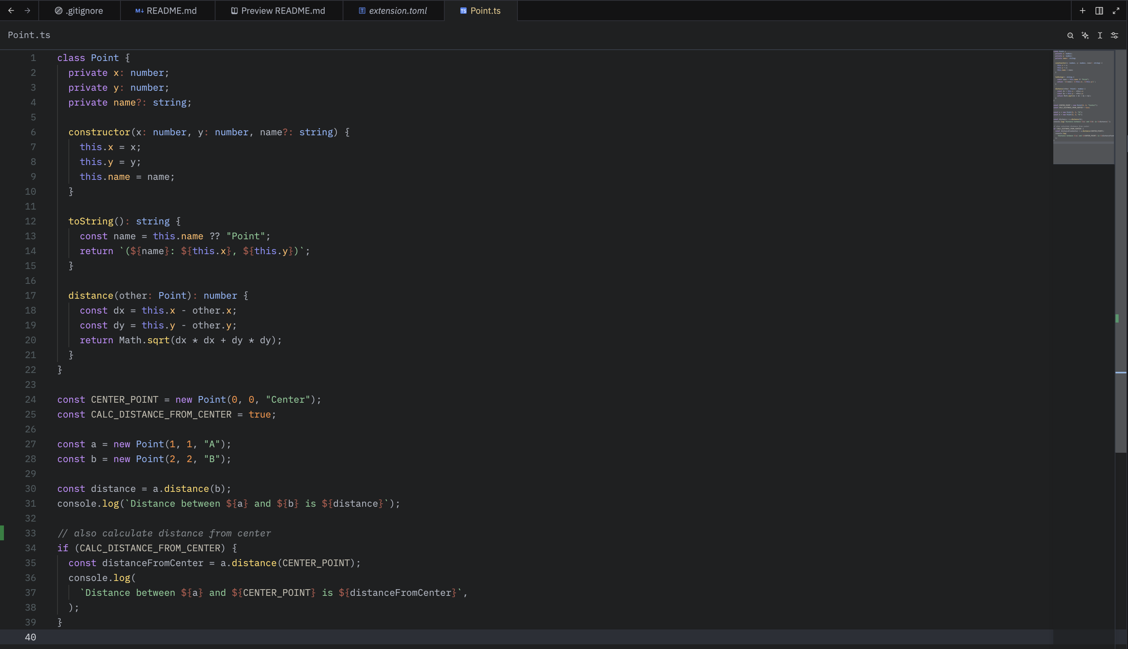Click the '"Center"' string literal

click(x=288, y=400)
